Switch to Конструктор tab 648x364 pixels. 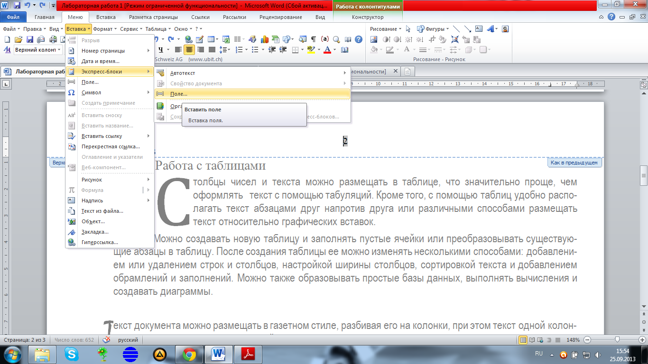(368, 17)
